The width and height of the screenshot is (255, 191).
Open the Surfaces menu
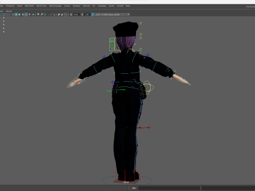(76, 6)
